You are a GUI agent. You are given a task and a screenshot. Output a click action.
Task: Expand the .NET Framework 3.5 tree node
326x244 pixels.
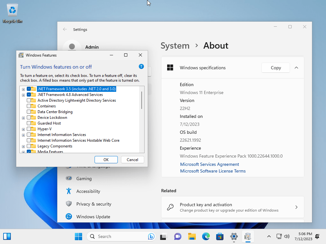coord(23,89)
